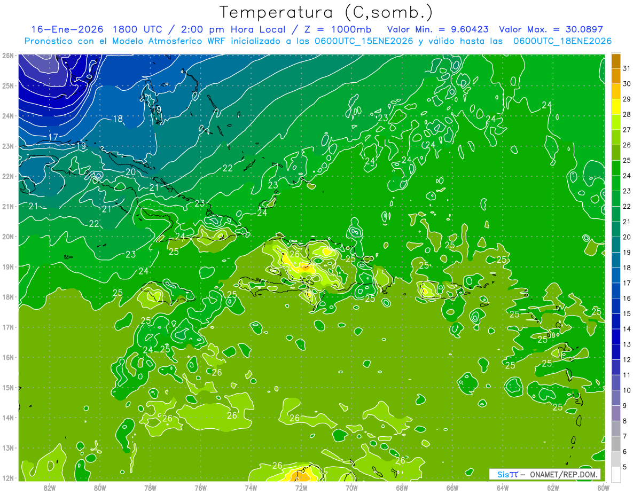Click the color scale label '26'
This screenshot has width=641, height=495.
pyautogui.click(x=627, y=145)
